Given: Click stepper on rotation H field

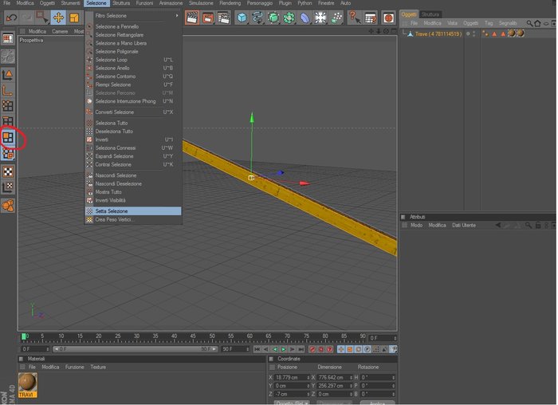Looking at the screenshot, I should [x=394, y=377].
